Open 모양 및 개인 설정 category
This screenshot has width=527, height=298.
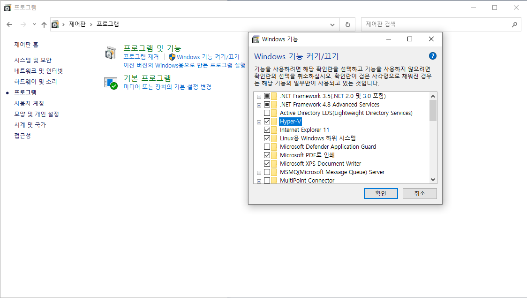(x=36, y=114)
